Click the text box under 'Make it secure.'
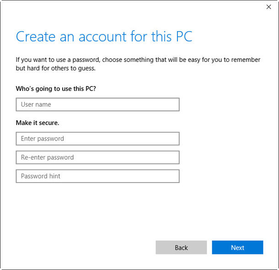 pyautogui.click(x=97, y=139)
